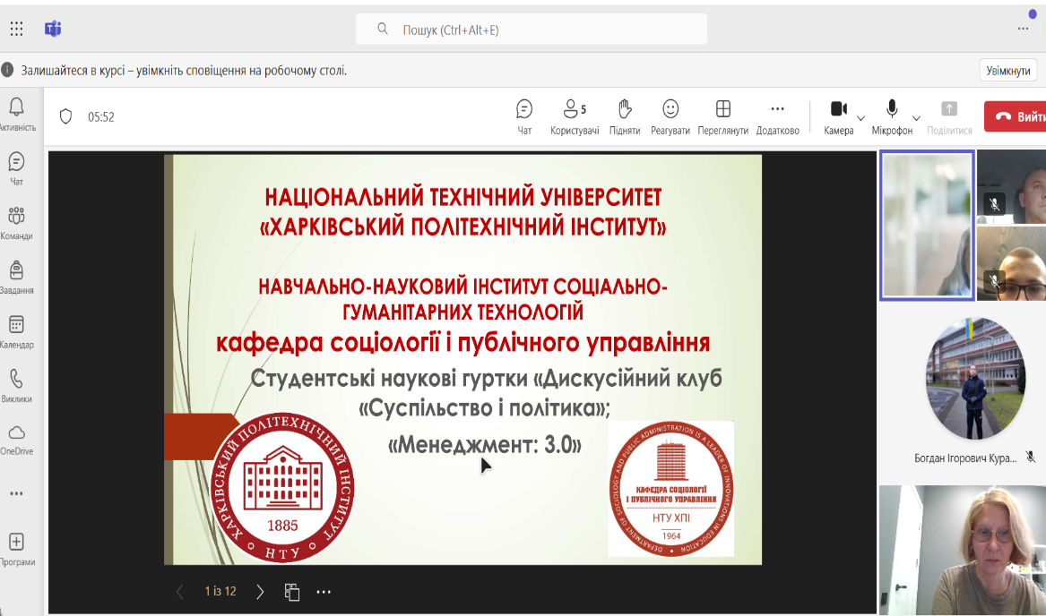Open slide grid view icon

pos(291,591)
